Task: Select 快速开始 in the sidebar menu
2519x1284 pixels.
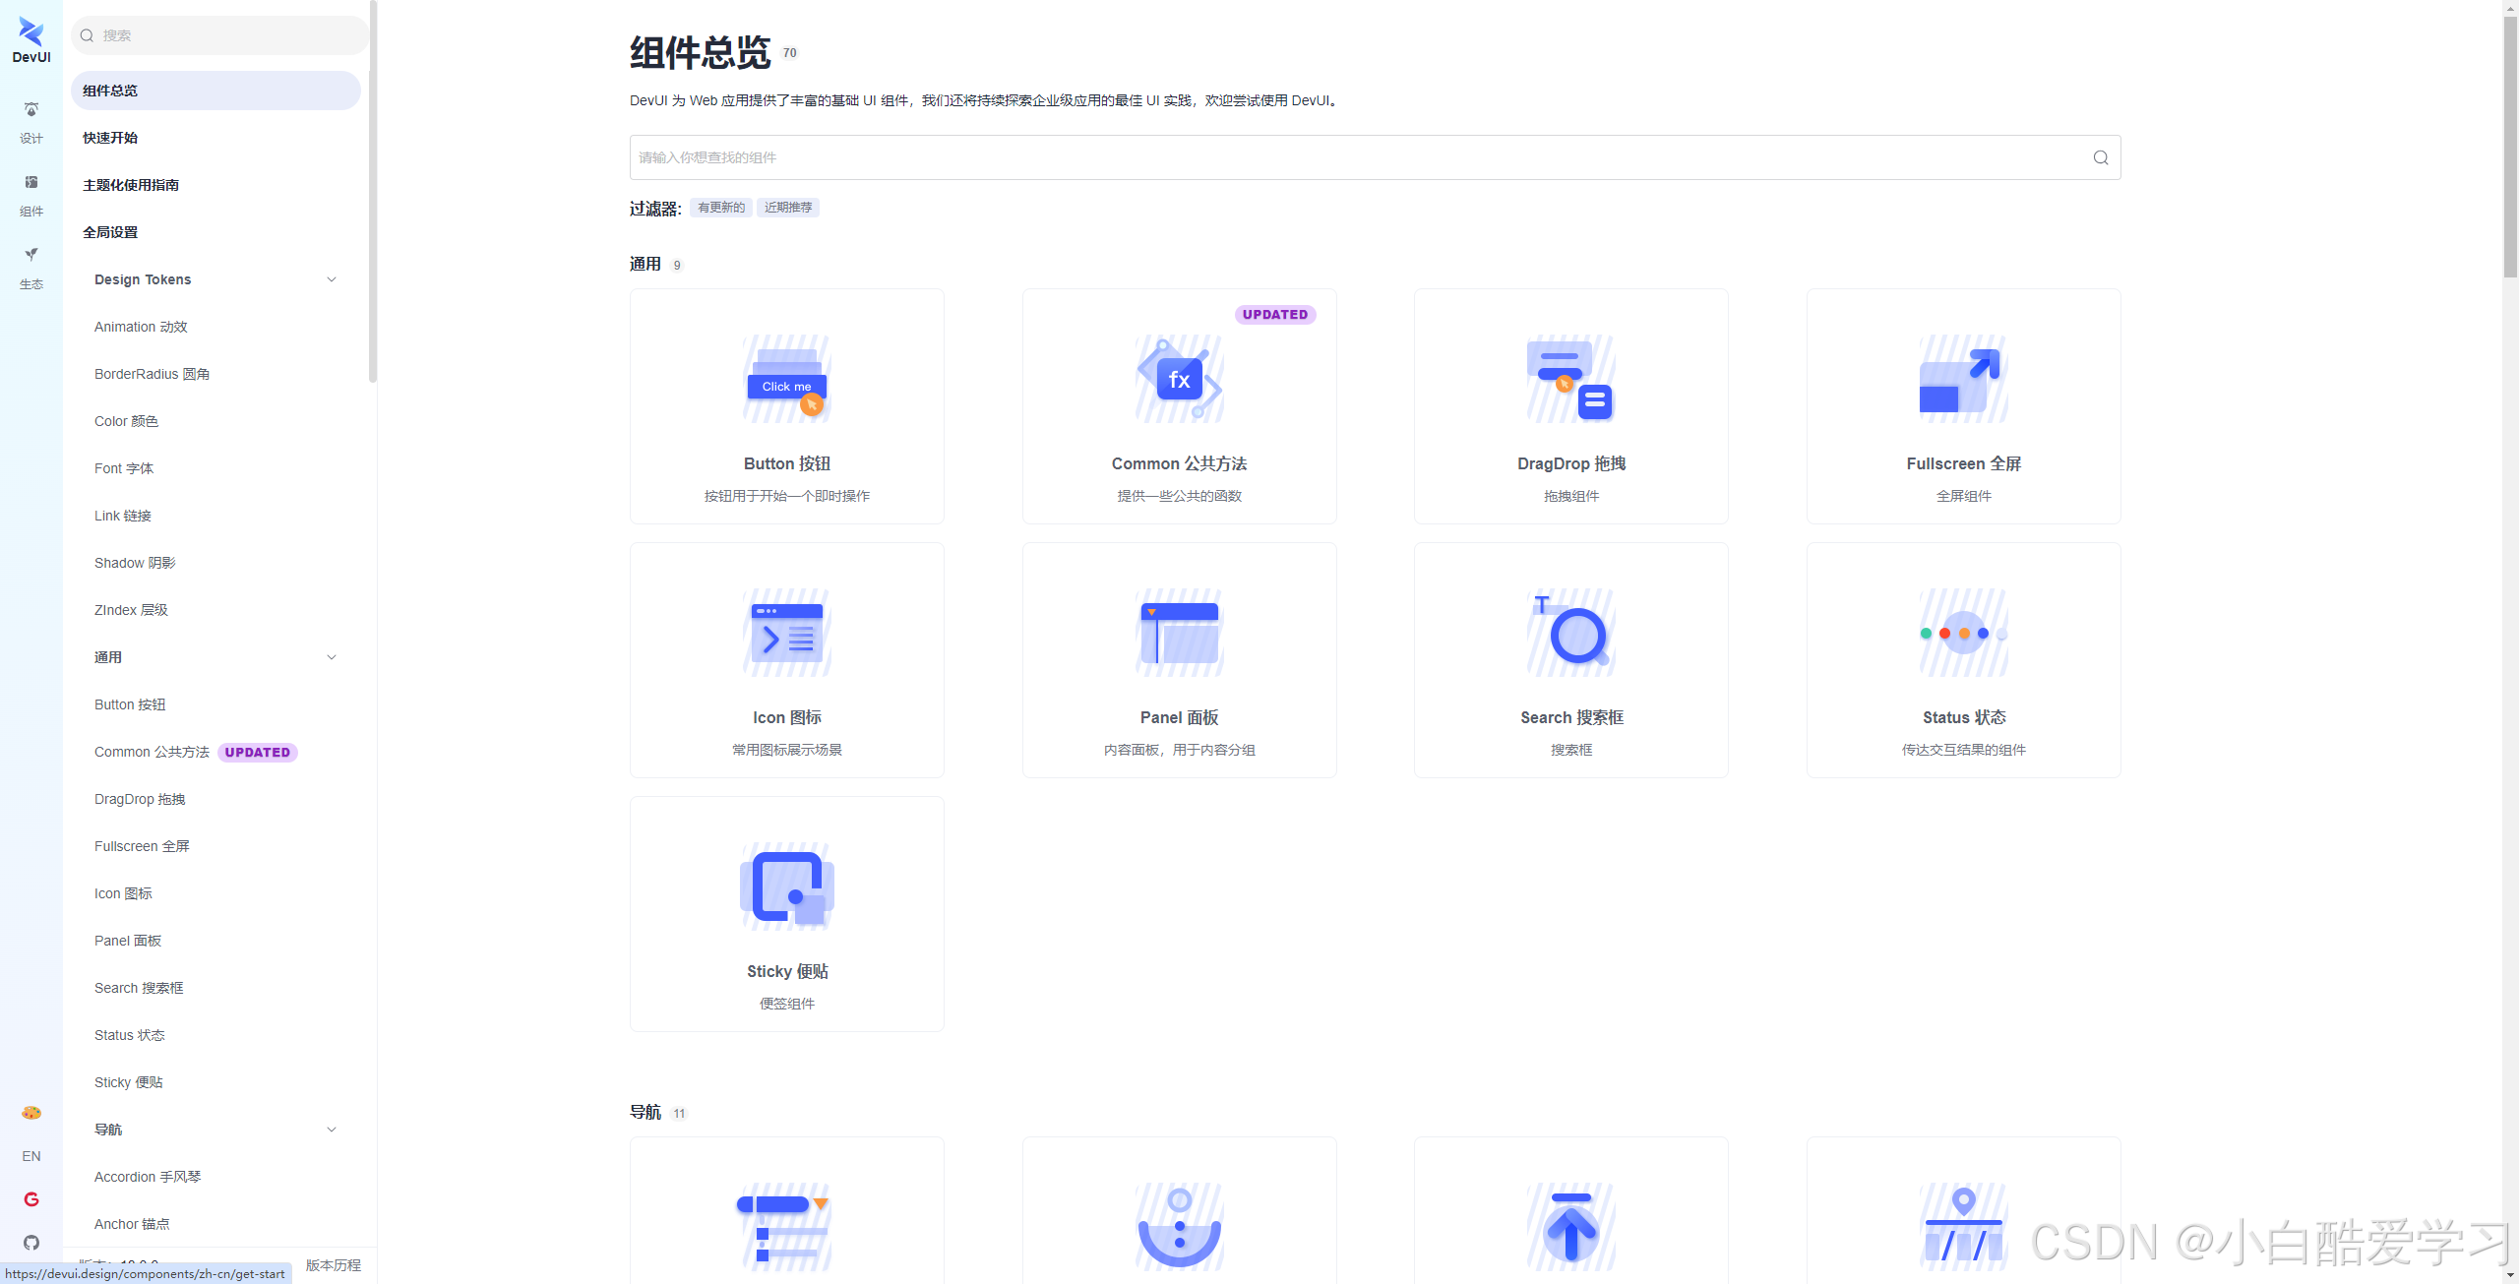Action: pyautogui.click(x=110, y=138)
